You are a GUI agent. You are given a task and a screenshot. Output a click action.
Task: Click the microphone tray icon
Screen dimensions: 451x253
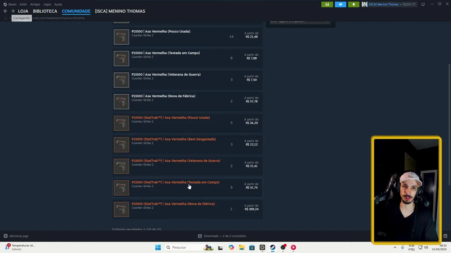point(402,247)
